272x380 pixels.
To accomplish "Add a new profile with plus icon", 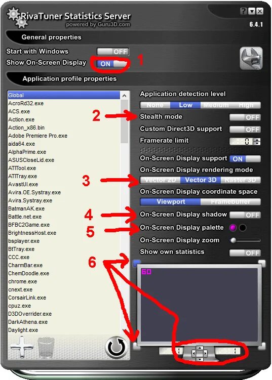I will coord(21,347).
